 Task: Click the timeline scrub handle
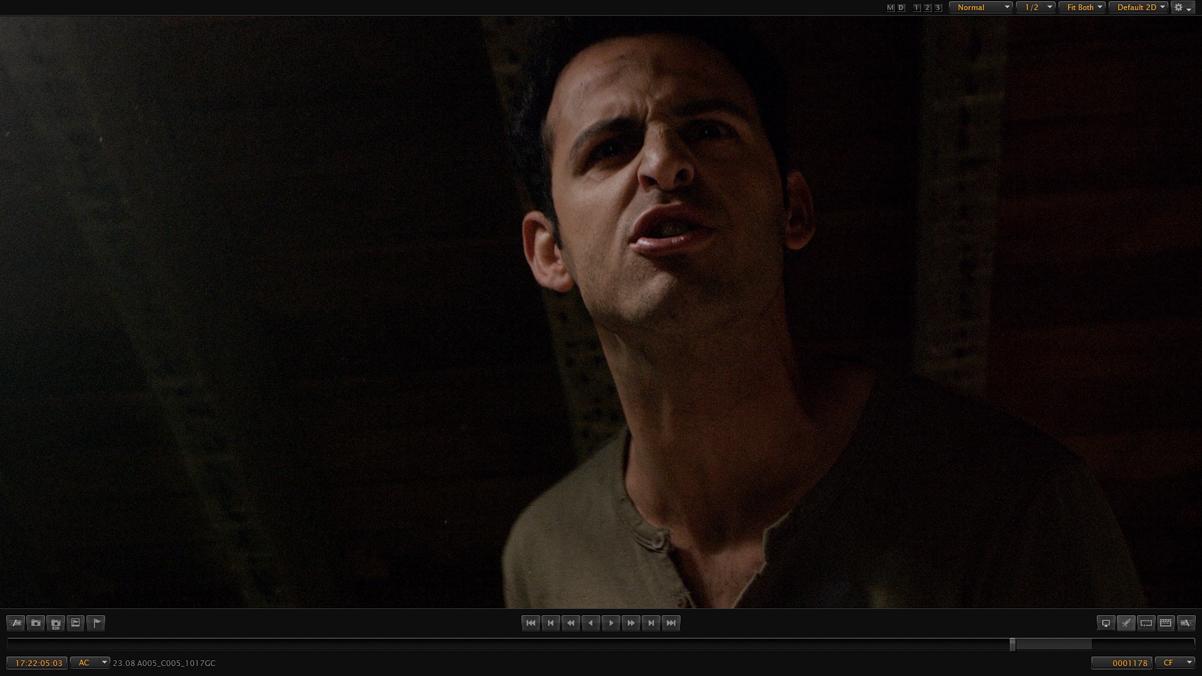click(1012, 645)
